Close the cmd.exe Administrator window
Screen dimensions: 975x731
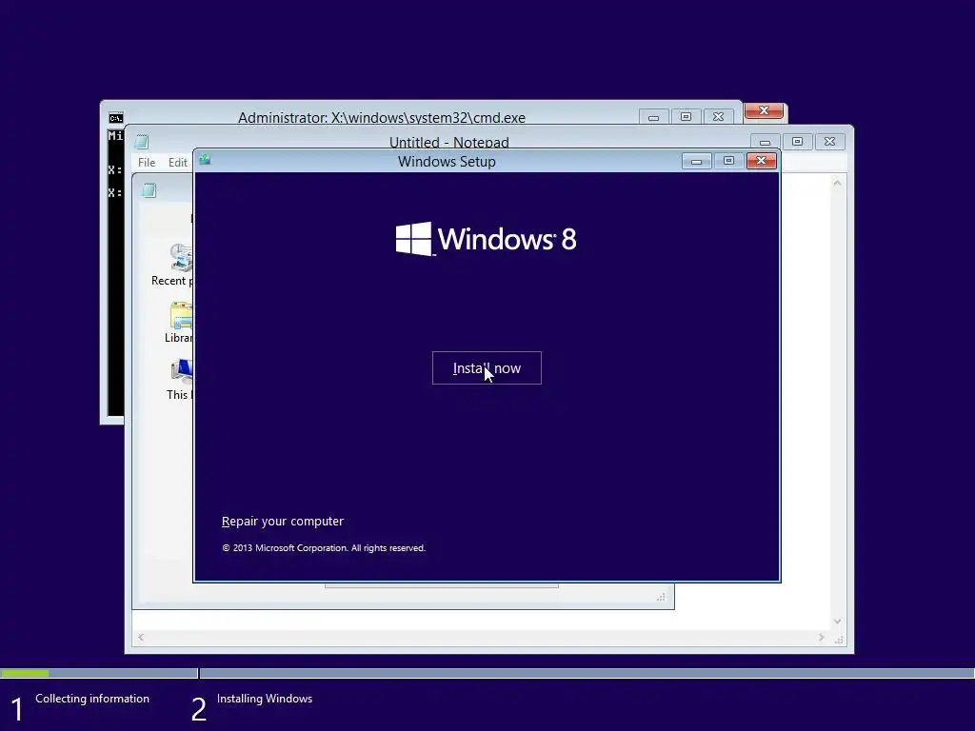tap(718, 117)
